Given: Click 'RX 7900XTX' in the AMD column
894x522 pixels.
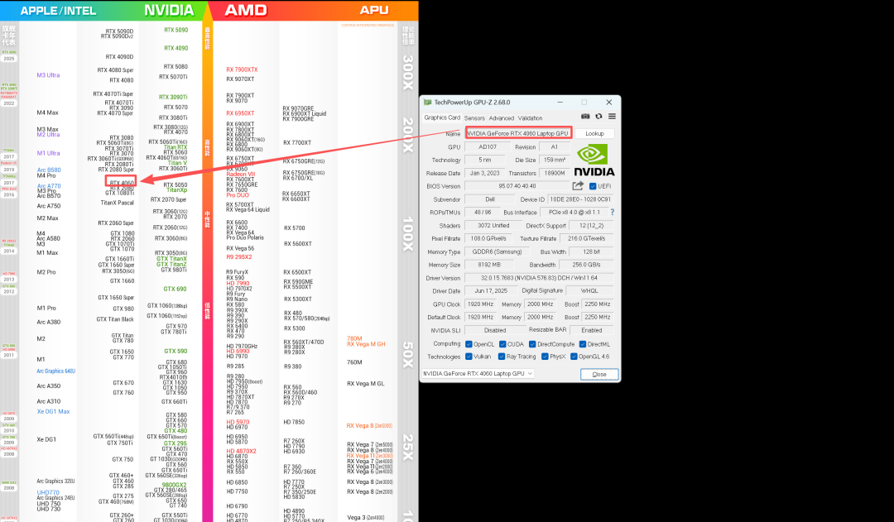Looking at the screenshot, I should (242, 69).
